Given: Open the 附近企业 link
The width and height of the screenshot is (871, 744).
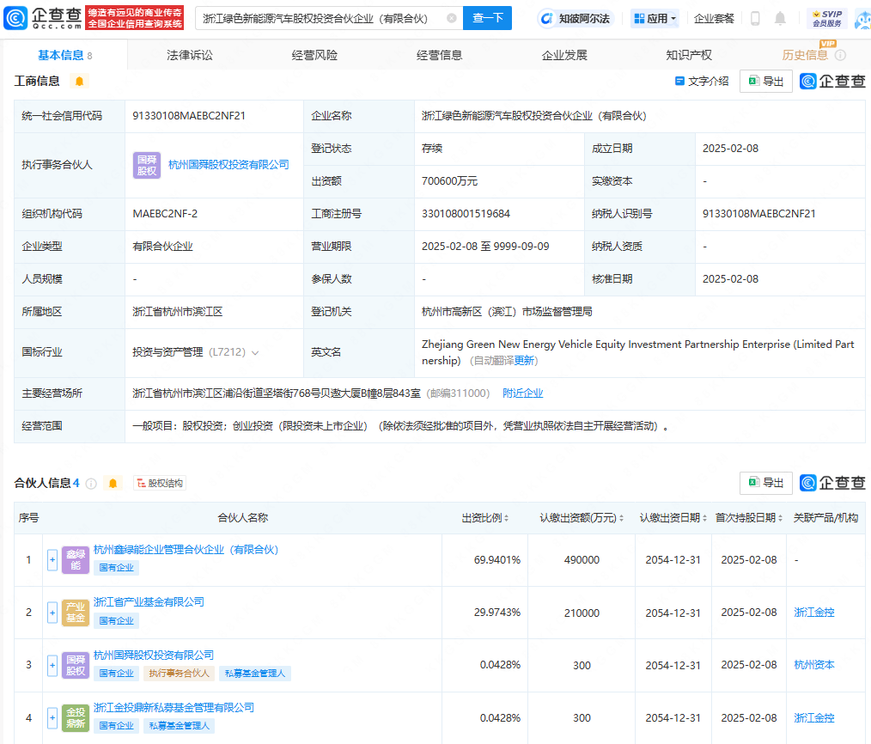Looking at the screenshot, I should coord(523,393).
